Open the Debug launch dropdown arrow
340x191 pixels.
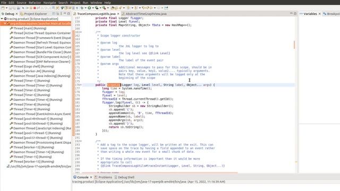coord(86,8)
